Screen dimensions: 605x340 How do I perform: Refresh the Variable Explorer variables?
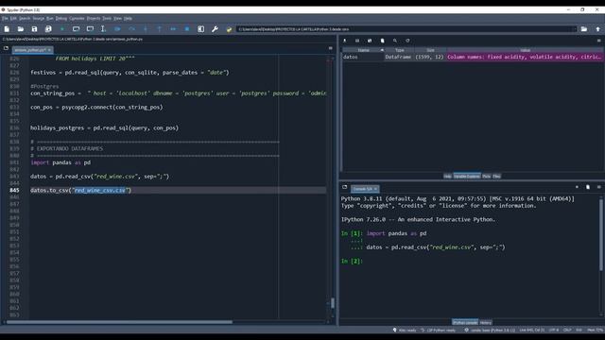407,41
